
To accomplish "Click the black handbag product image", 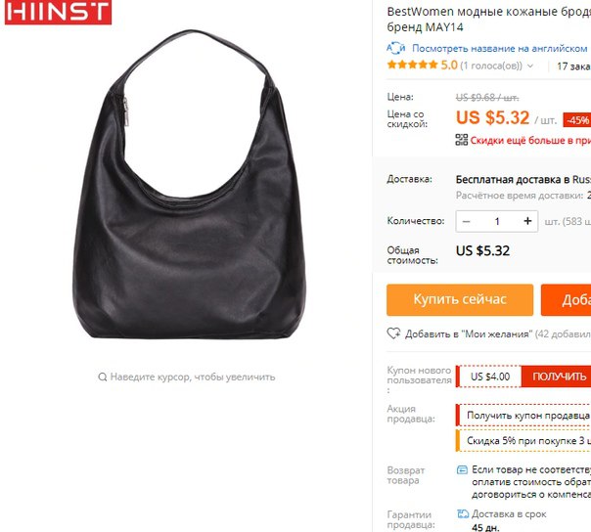I will tap(190, 184).
